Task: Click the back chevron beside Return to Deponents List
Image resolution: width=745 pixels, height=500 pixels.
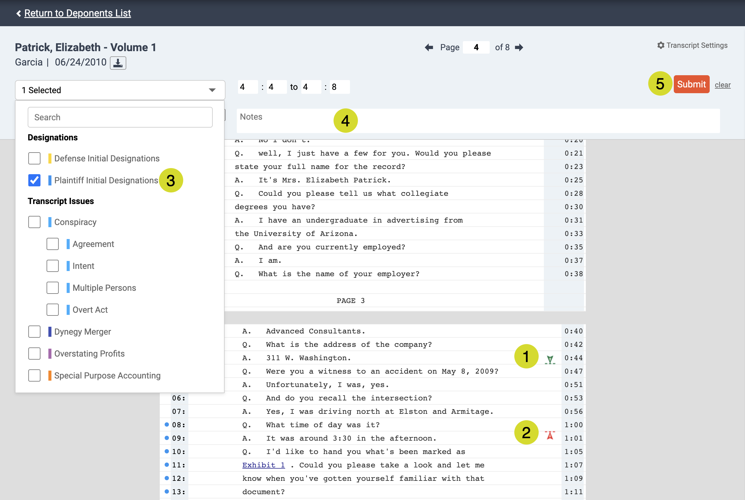Action: tap(19, 13)
